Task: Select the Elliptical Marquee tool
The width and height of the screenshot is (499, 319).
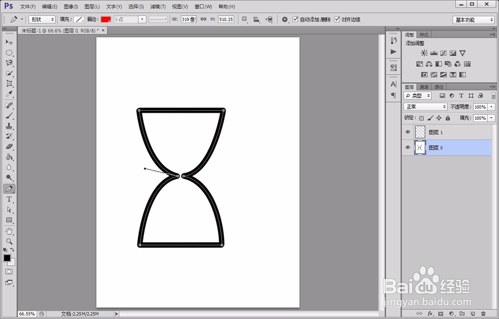Action: 9,53
